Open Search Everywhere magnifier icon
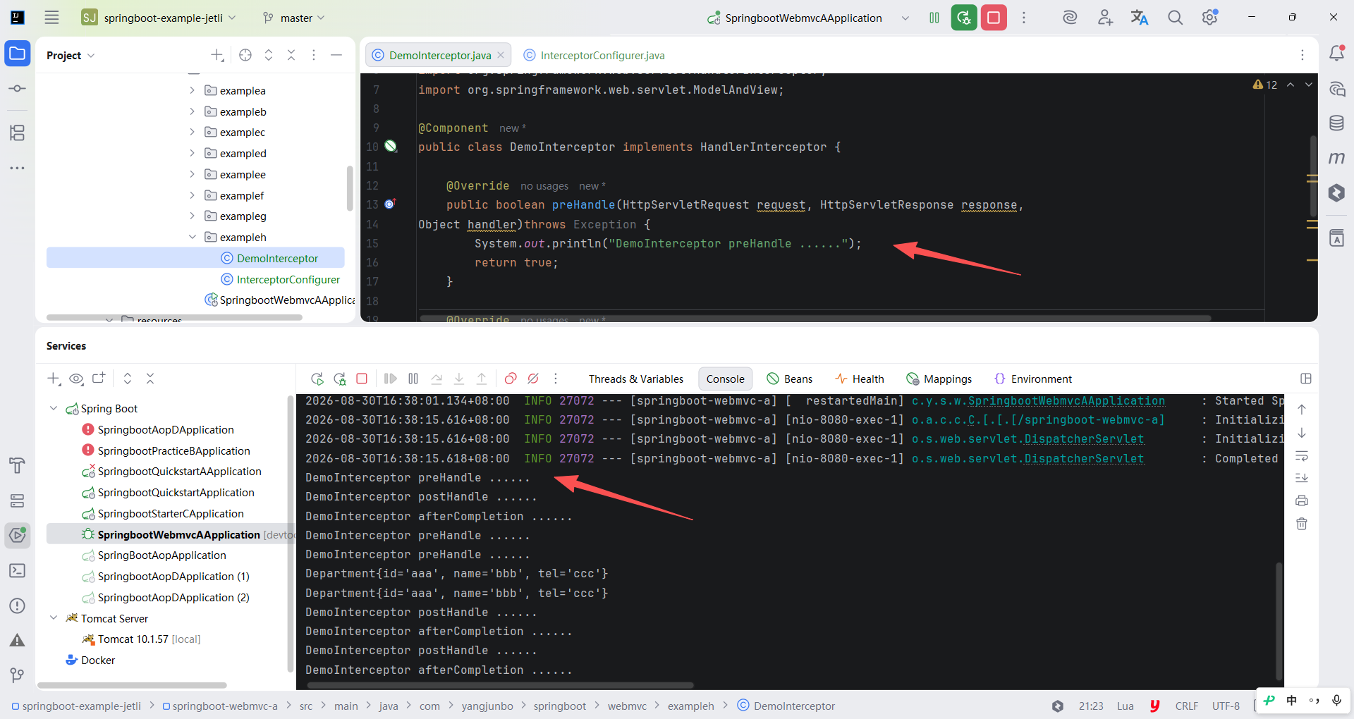 coord(1175,18)
